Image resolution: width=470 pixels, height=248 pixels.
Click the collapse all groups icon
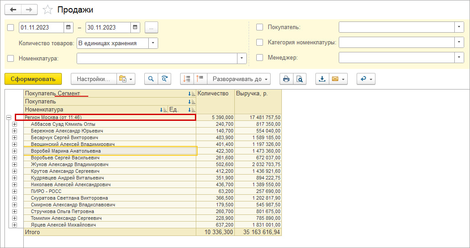(x=200, y=79)
